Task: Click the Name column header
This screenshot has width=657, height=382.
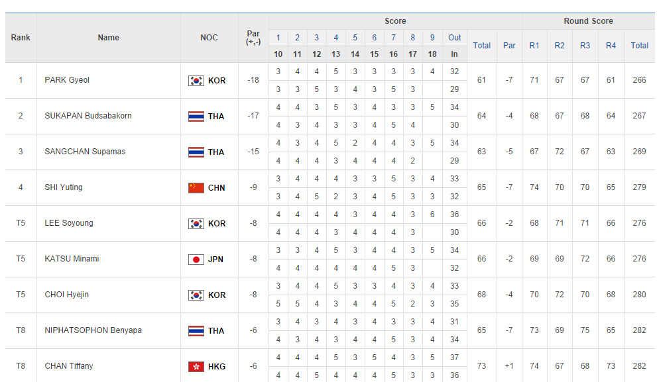Action: (x=108, y=38)
